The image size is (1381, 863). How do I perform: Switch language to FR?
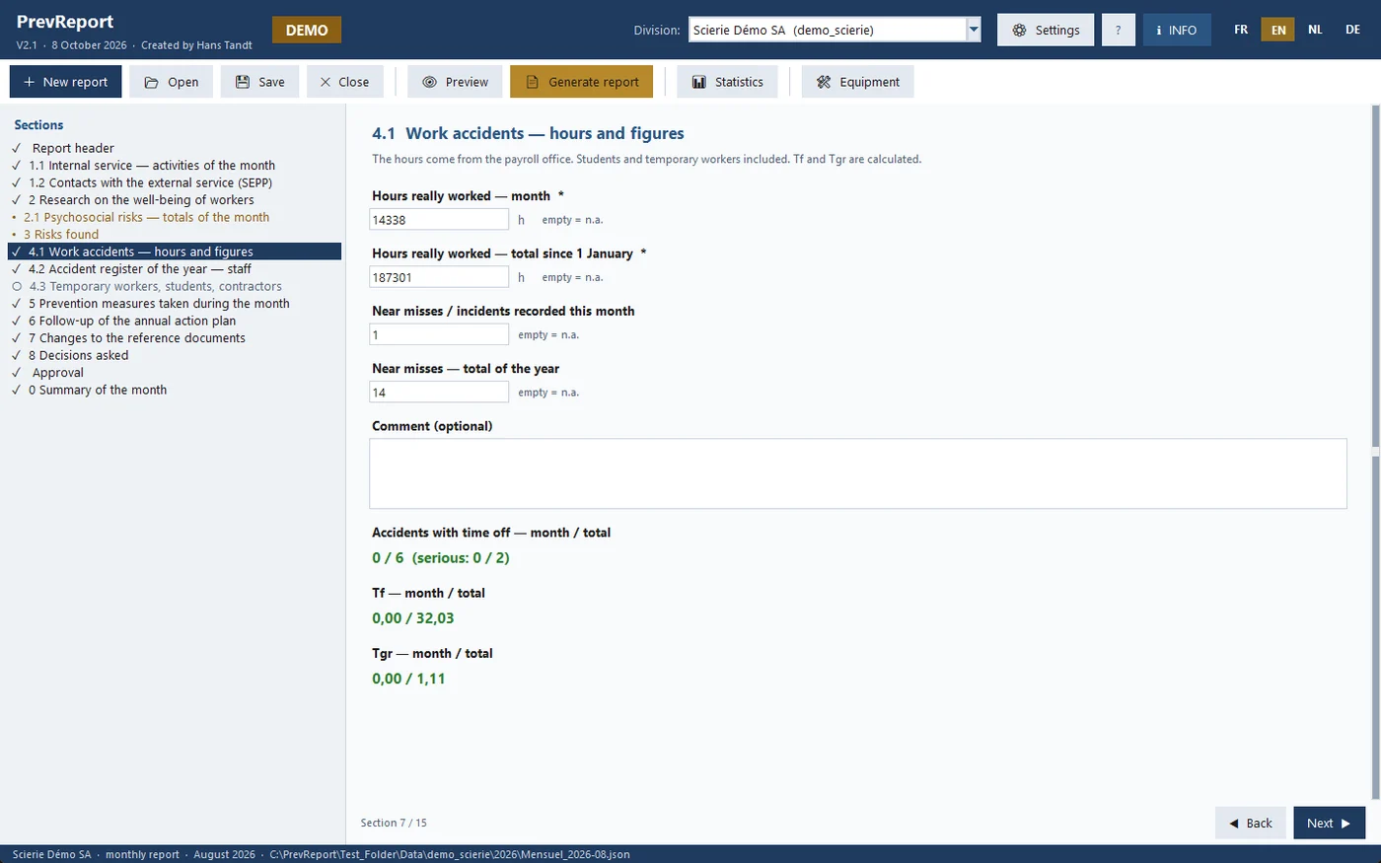(x=1241, y=30)
